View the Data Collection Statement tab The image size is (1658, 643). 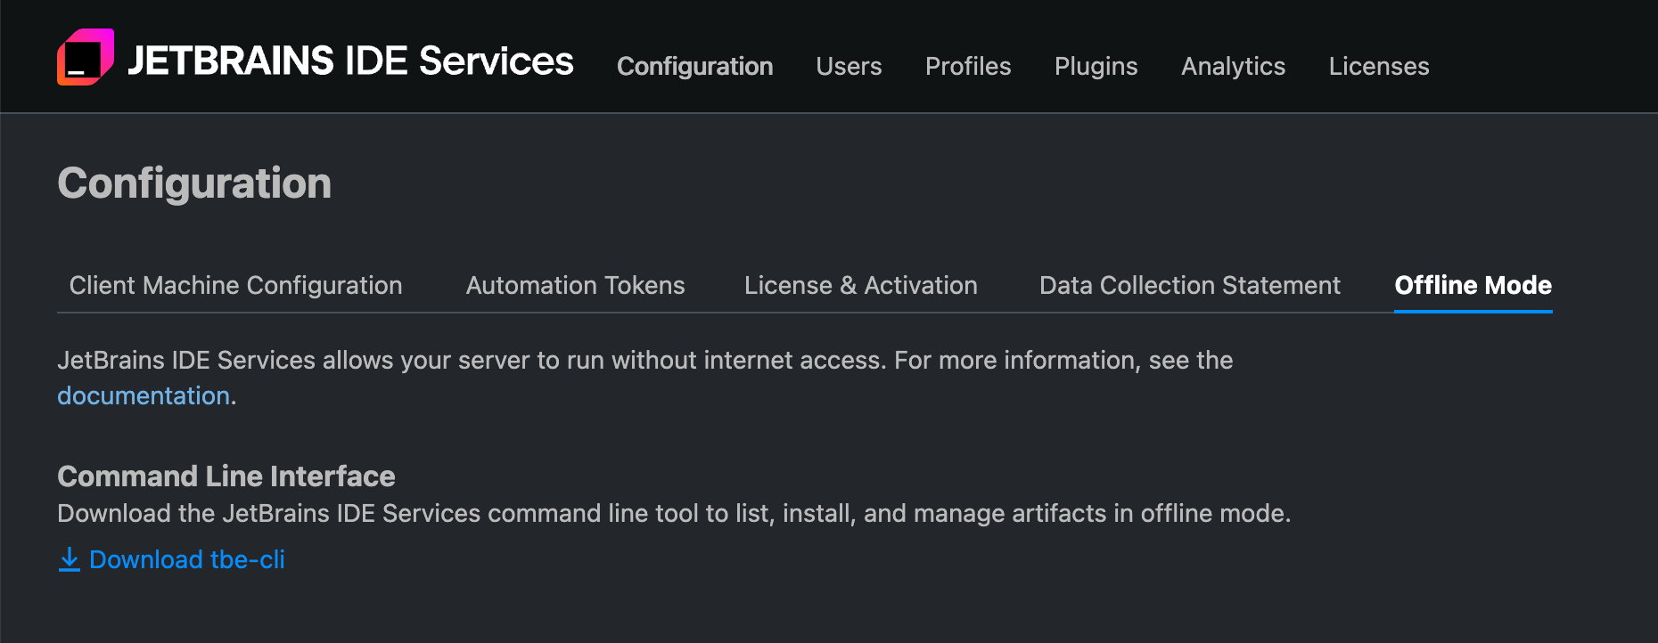[x=1189, y=285]
